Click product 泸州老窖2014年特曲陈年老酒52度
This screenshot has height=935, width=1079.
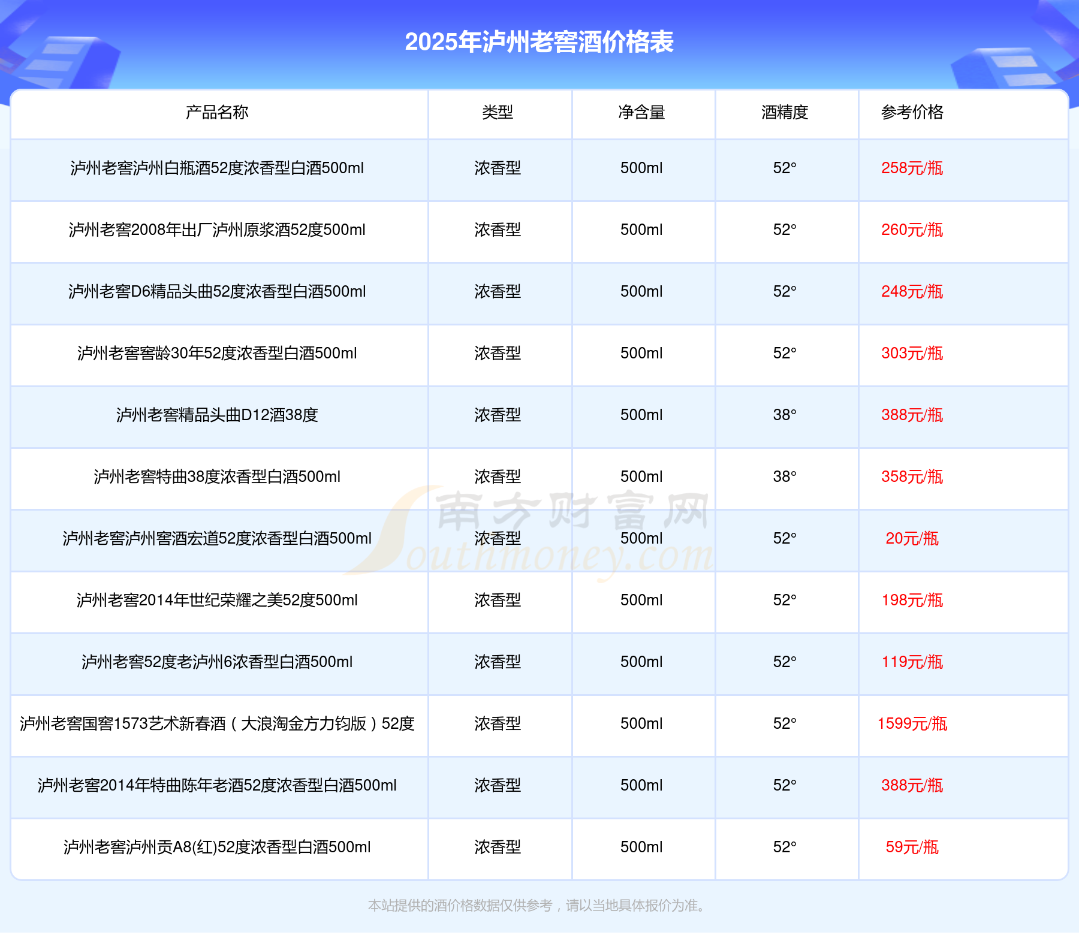click(157, 786)
